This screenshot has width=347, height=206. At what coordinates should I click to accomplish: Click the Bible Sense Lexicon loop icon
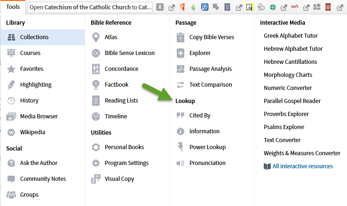click(x=96, y=53)
